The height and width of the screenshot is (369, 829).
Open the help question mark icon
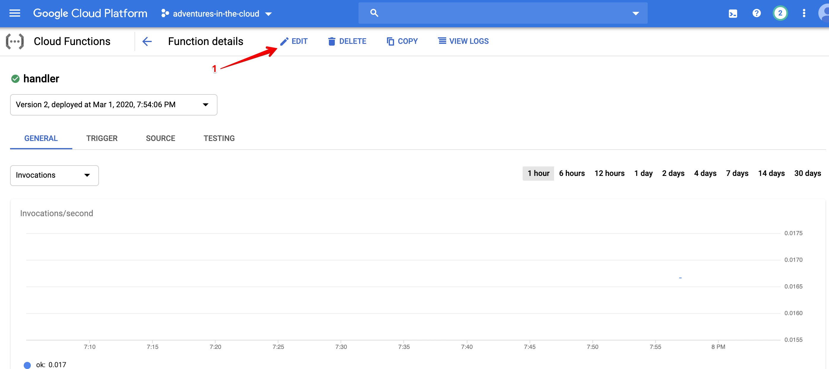[x=756, y=13]
